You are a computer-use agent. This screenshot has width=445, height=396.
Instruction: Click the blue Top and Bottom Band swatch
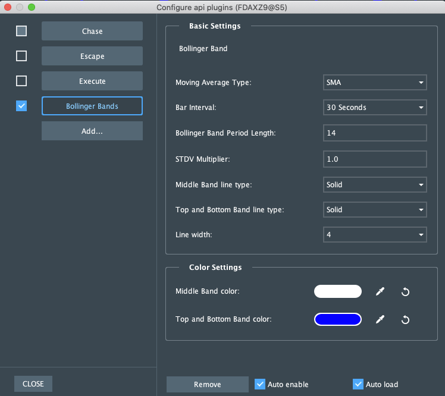click(338, 320)
